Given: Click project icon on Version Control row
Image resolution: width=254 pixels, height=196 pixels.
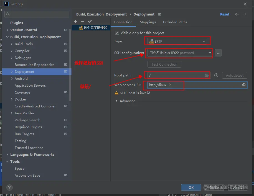Looking at the screenshot, I should click(x=66, y=30).
